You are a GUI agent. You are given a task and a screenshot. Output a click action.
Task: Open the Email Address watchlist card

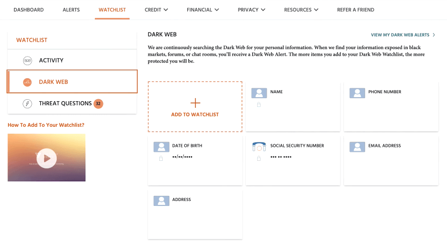(391, 161)
